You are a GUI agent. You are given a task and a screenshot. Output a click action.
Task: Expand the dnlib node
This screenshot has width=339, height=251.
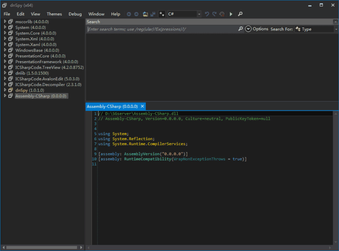[x=5, y=73]
